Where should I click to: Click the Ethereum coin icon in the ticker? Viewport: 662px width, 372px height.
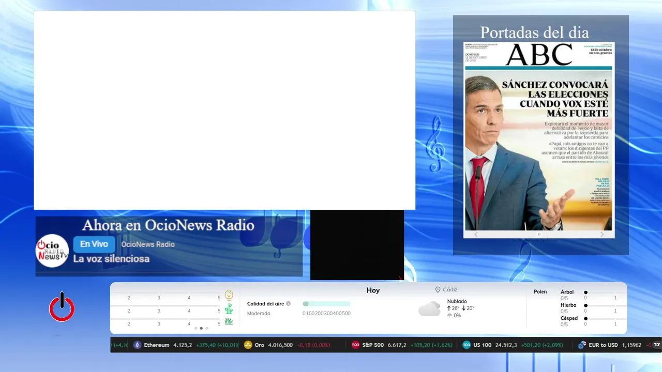click(137, 345)
